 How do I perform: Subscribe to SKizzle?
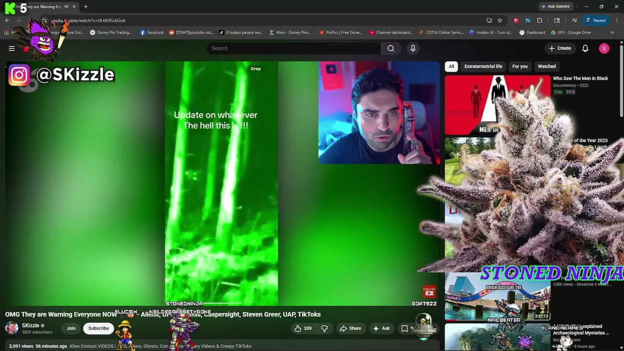tap(98, 329)
